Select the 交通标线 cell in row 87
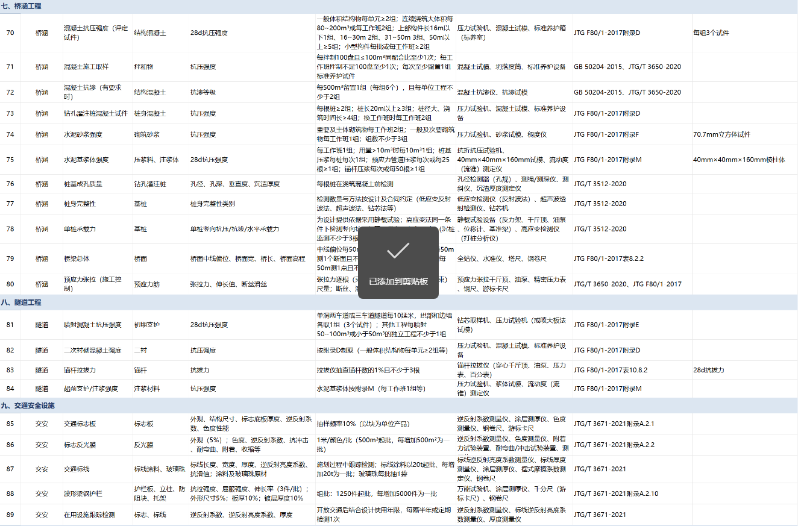The width and height of the screenshot is (798, 526). tap(77, 469)
